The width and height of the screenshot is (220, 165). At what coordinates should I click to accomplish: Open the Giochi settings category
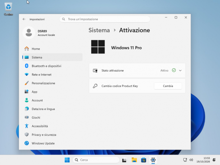pyautogui.click(x=52, y=117)
